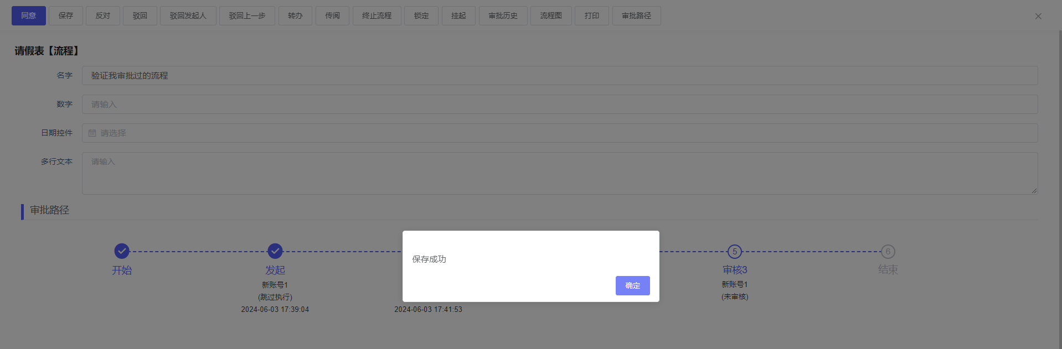
Task: Select step 5 审核3 circle icon
Action: 735,252
